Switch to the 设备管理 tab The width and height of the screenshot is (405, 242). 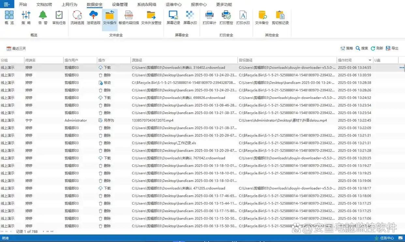[120, 5]
